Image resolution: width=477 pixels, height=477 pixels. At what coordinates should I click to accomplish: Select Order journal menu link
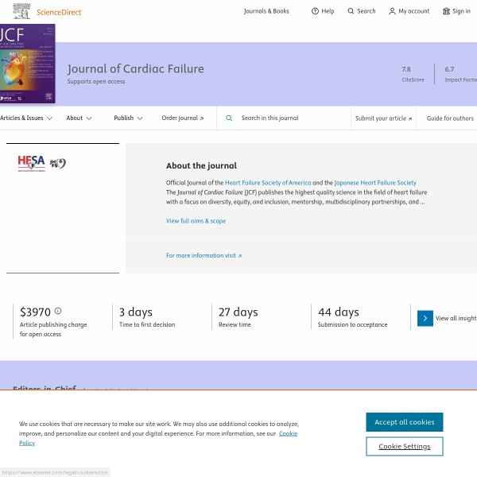(x=182, y=118)
